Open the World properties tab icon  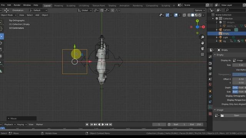(x=210, y=84)
